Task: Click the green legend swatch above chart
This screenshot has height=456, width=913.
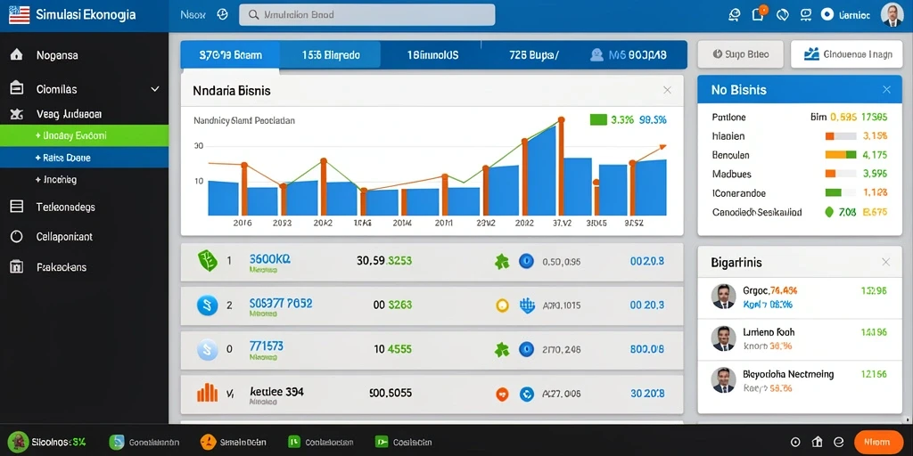Action: tap(598, 120)
